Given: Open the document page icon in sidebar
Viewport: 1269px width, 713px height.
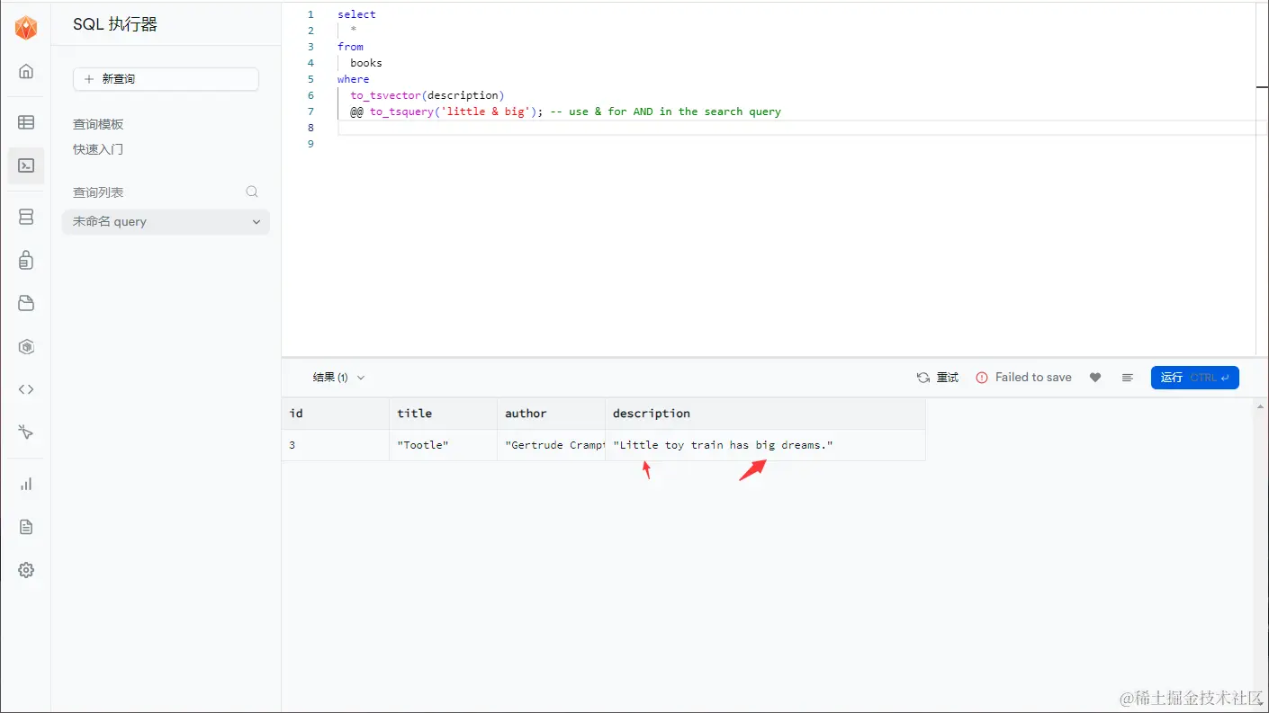Looking at the screenshot, I should click(26, 527).
